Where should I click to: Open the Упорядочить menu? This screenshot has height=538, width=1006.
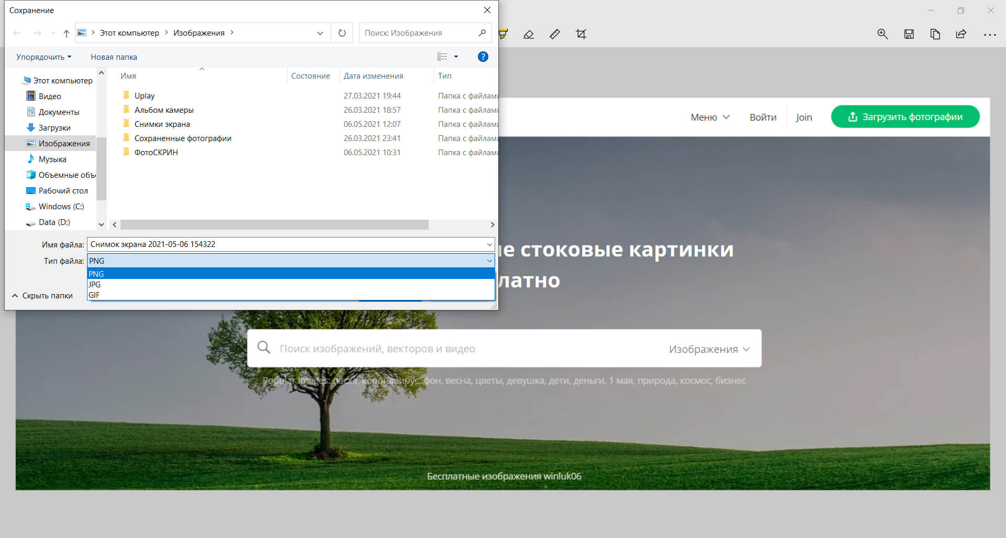(x=43, y=57)
